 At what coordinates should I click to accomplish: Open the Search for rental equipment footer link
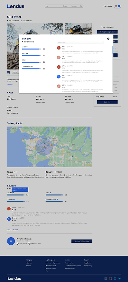point(73,266)
